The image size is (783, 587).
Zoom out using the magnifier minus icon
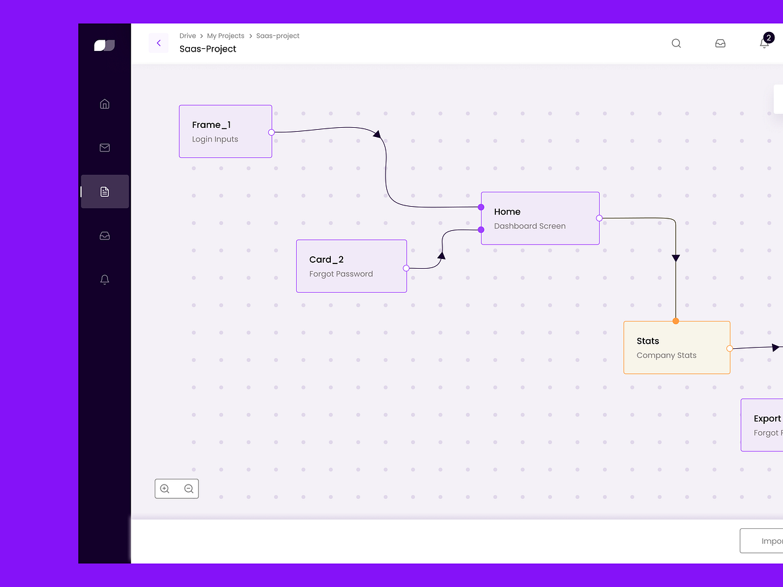tap(189, 489)
